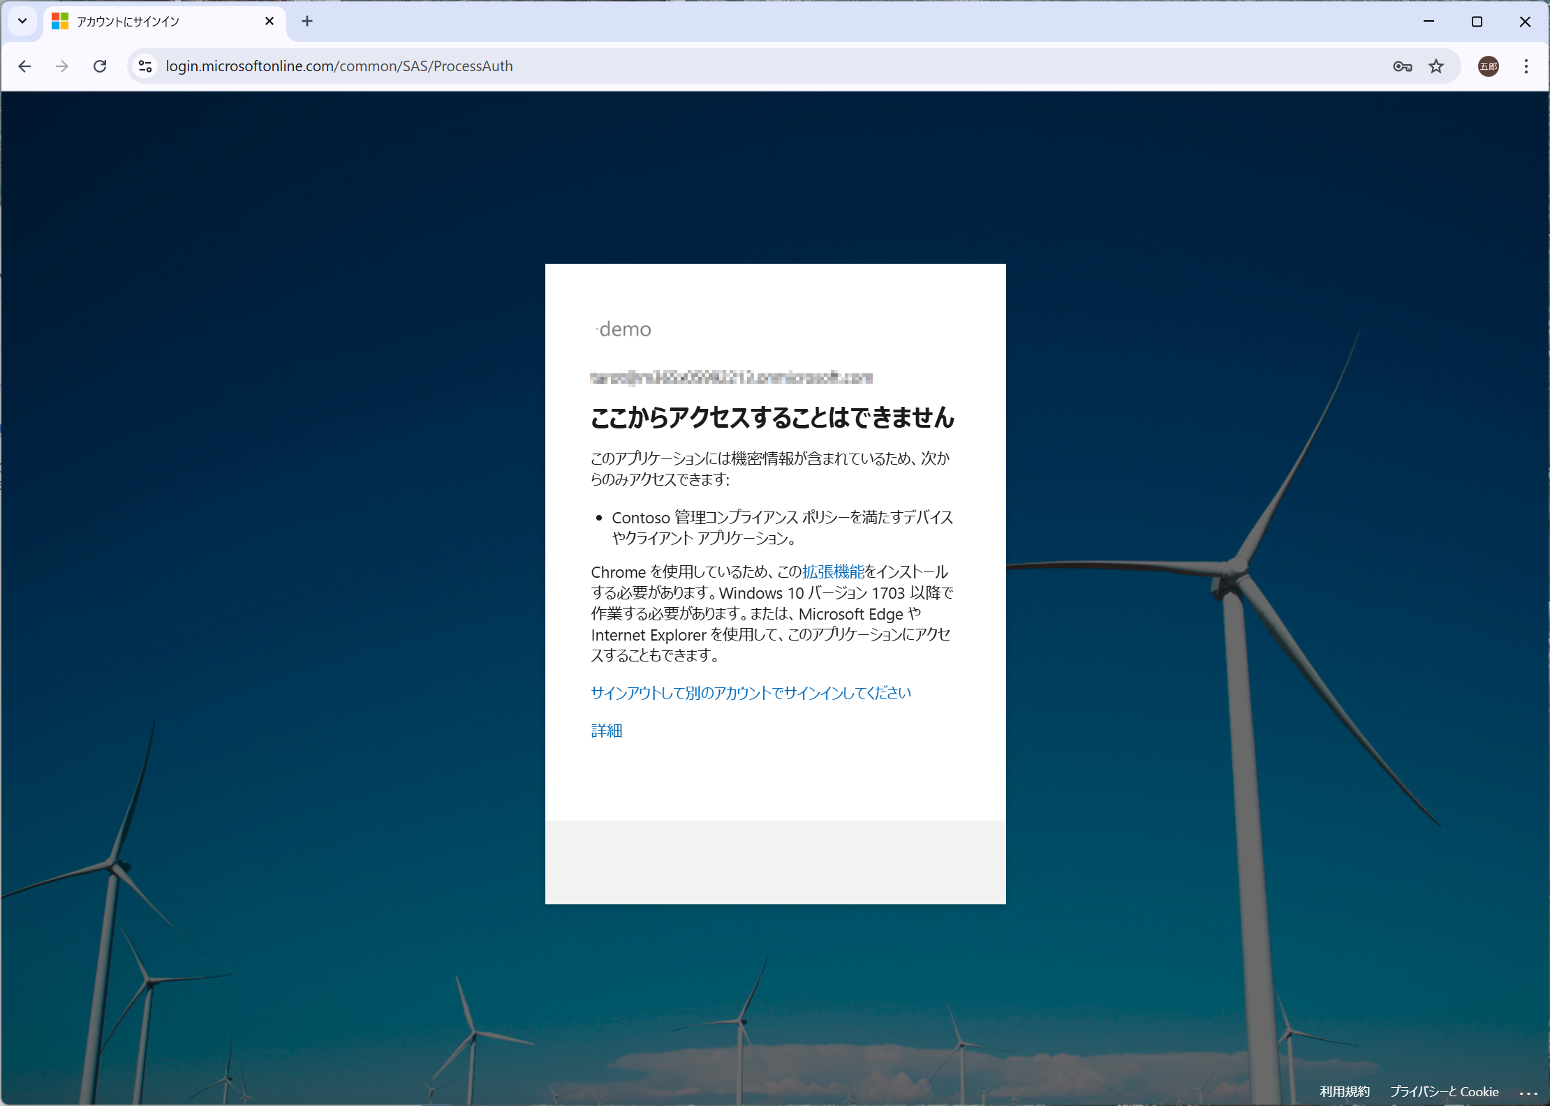Open the プライバシーと Cookie link
This screenshot has width=1550, height=1106.
click(x=1445, y=1091)
